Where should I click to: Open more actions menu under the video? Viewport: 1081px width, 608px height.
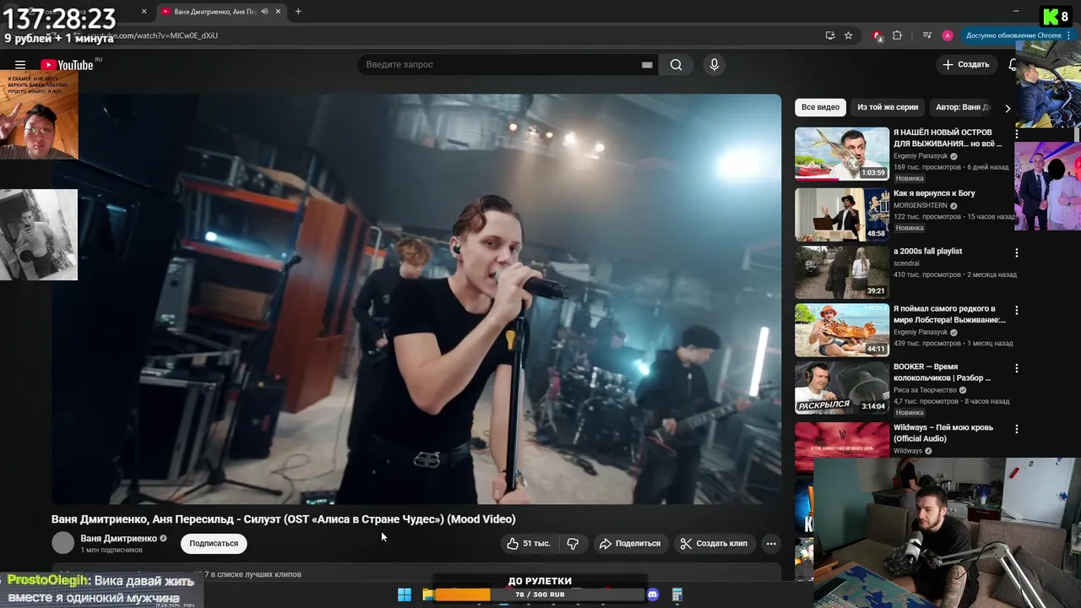coord(771,544)
